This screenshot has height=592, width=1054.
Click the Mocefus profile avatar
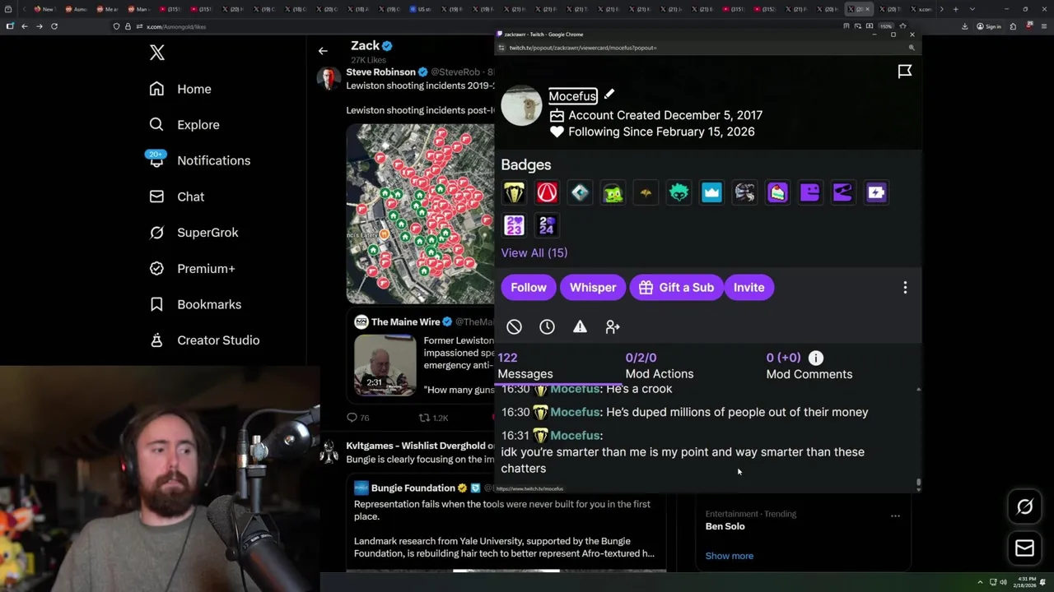pos(521,105)
